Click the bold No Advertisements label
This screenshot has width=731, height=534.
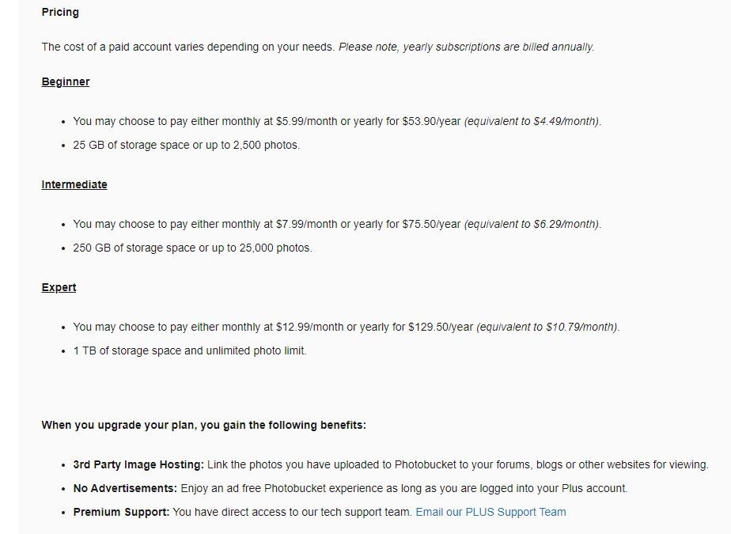(125, 488)
